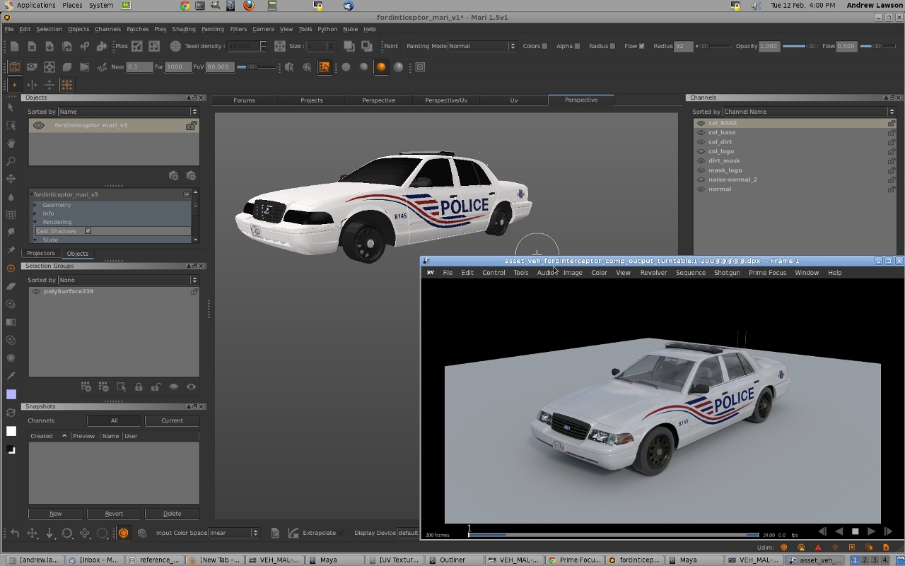Open the Painting Mode Normal dropdown
905x566 pixels.
[x=482, y=46]
